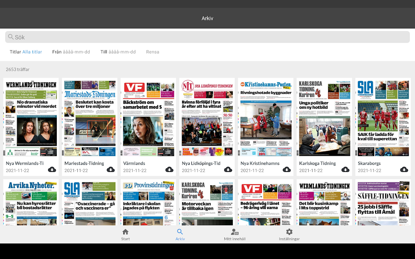Download the Värmlands Folkblad issue
The width and height of the screenshot is (415, 259).
[169, 169]
